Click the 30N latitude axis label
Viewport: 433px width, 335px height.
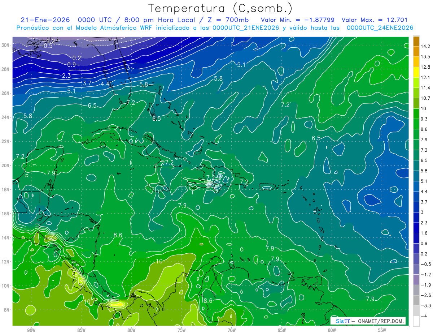pyautogui.click(x=5, y=45)
